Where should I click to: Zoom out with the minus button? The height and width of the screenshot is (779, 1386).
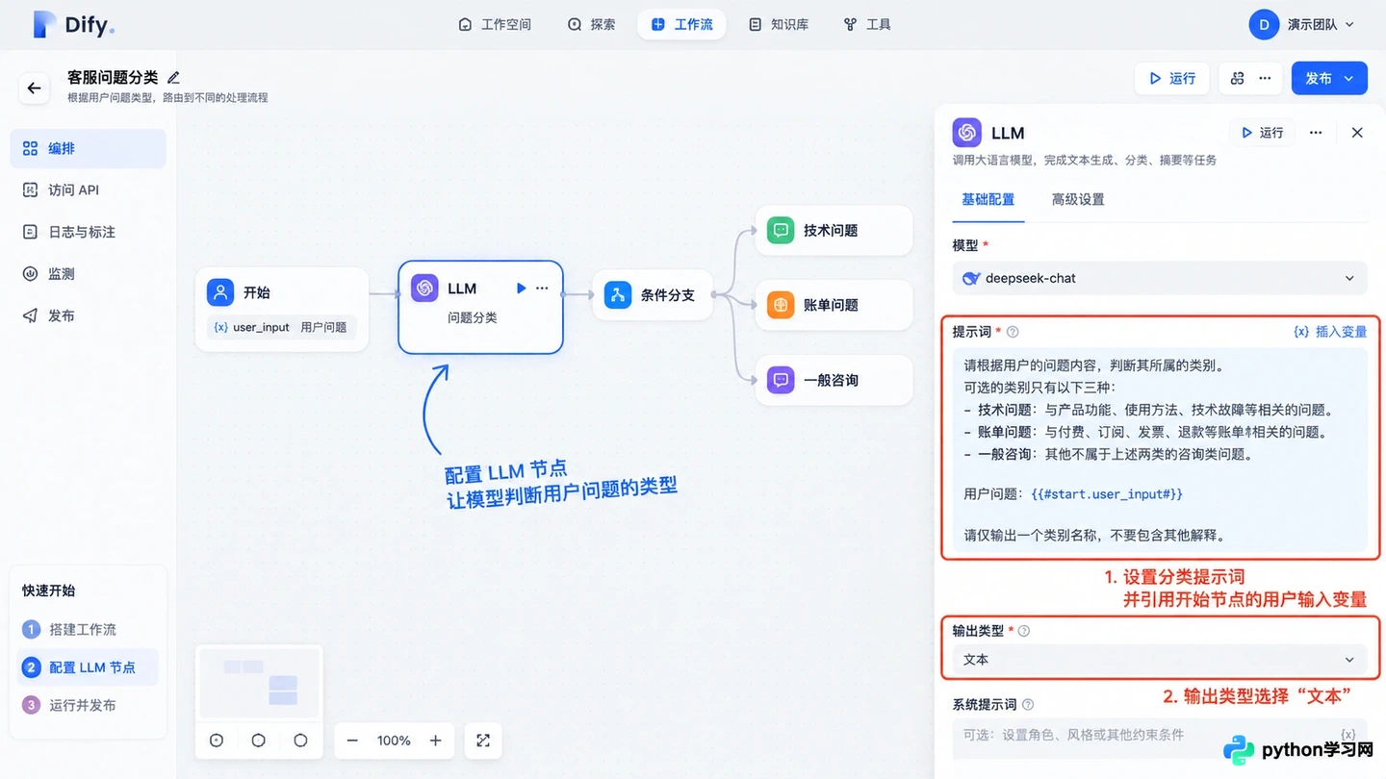352,741
